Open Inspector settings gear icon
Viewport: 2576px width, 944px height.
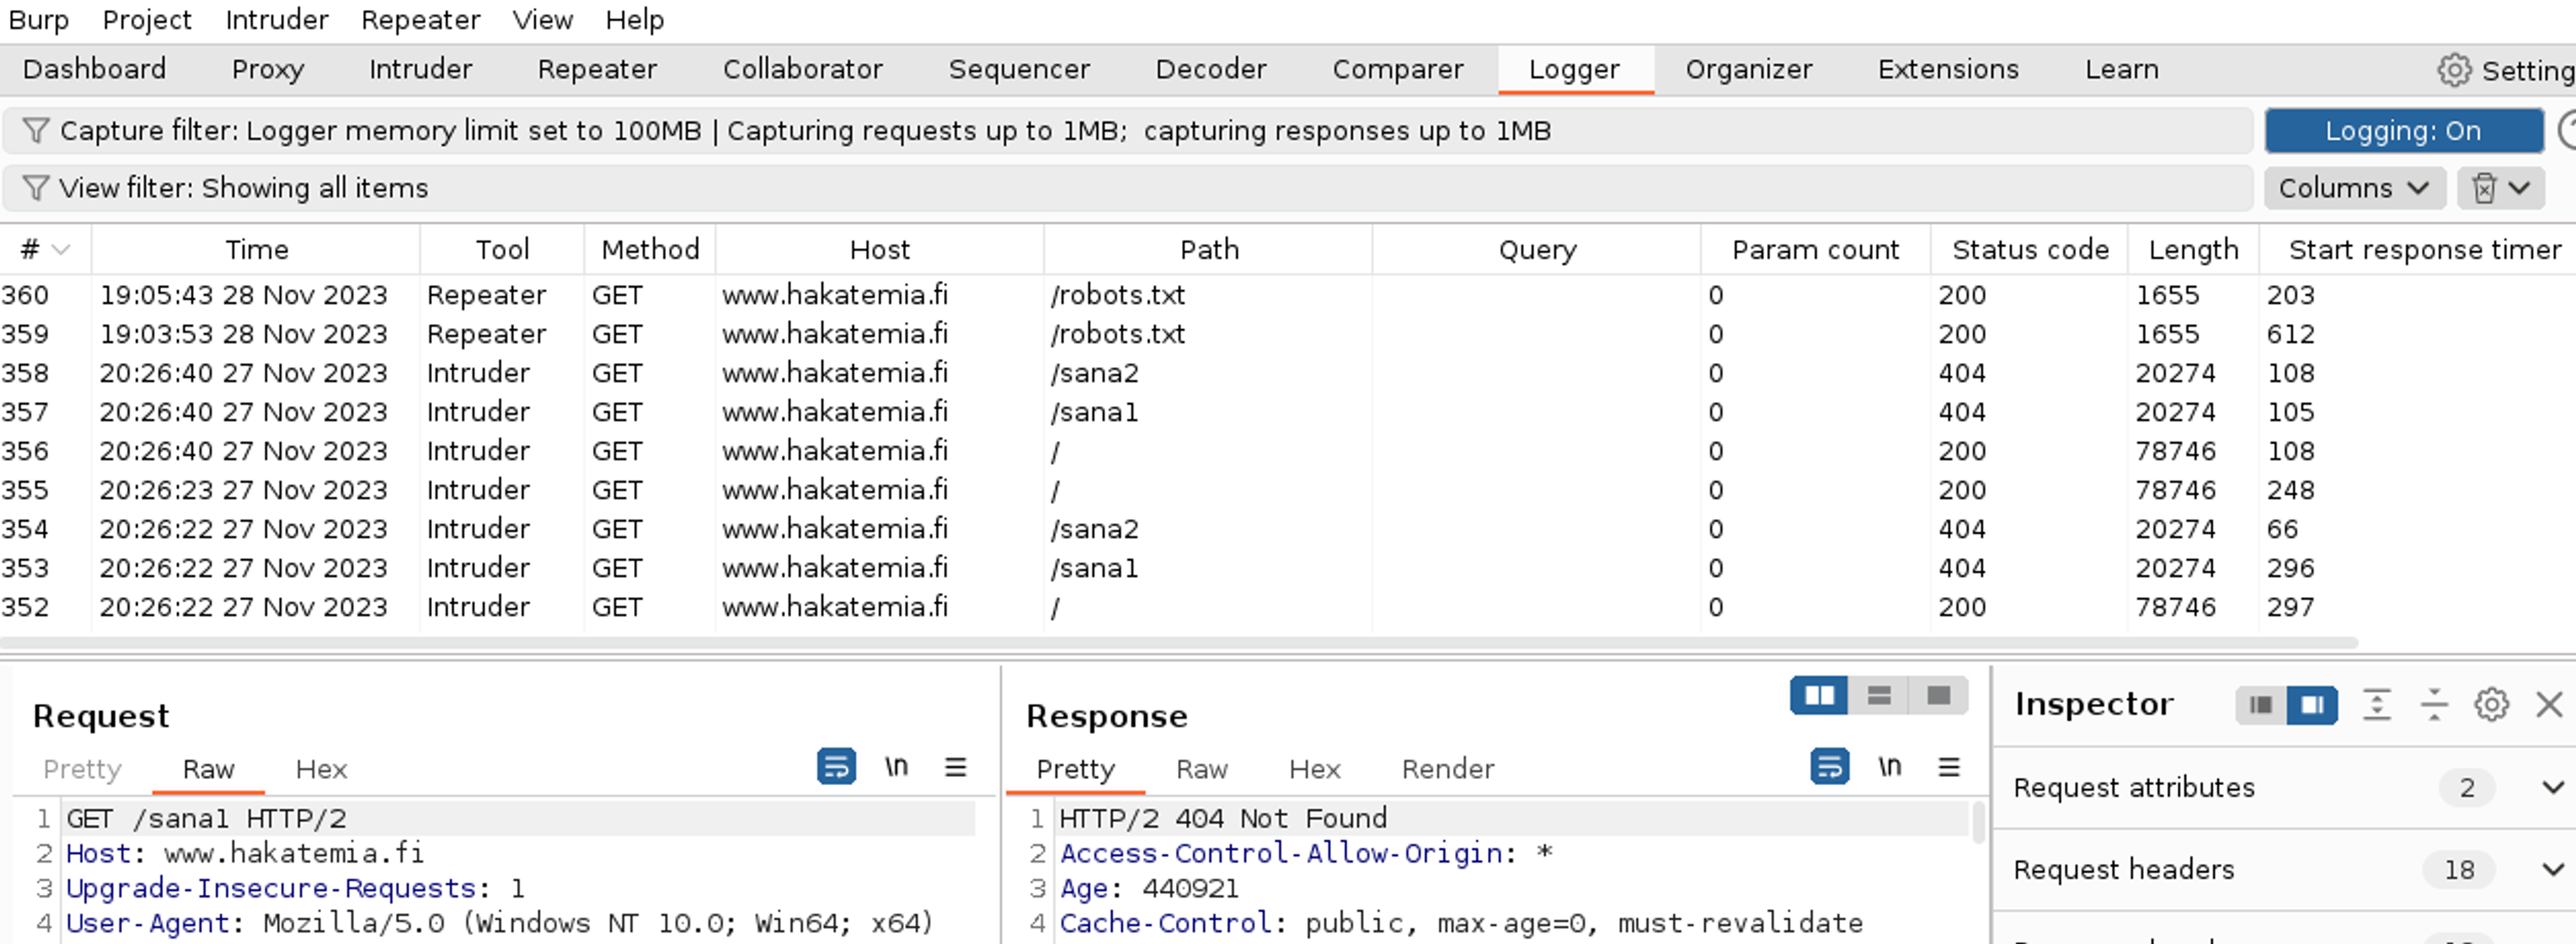point(2491,705)
